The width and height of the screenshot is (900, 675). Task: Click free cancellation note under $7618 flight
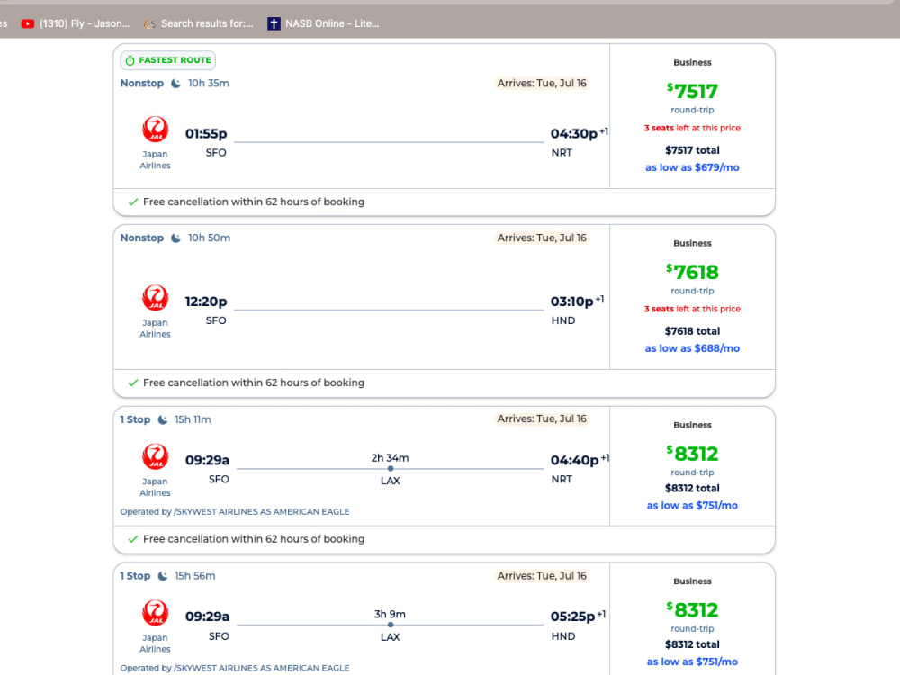click(x=254, y=382)
